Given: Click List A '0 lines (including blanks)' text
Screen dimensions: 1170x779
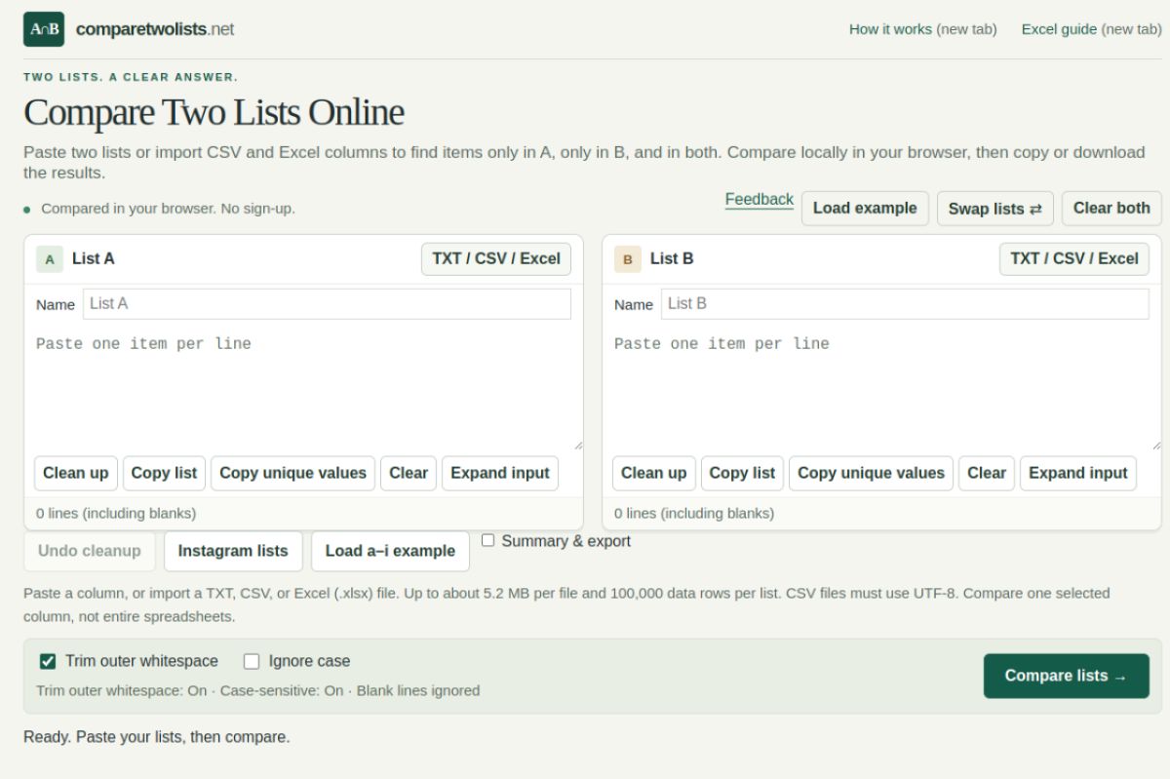Looking at the screenshot, I should (x=116, y=513).
